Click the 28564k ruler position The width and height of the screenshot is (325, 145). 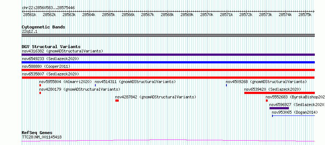tap(89, 15)
